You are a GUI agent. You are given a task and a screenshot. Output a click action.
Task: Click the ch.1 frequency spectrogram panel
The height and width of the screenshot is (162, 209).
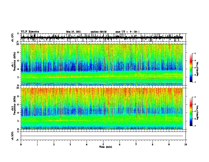point(103,65)
